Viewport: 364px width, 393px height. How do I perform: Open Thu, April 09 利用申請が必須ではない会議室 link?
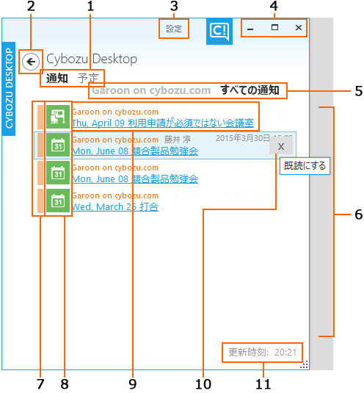click(163, 123)
